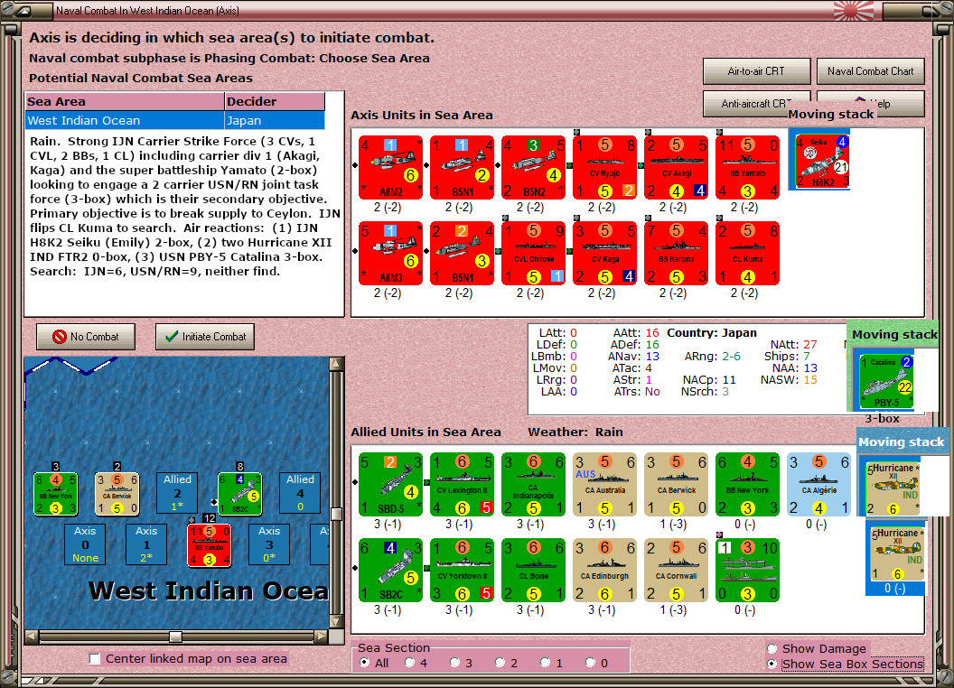
Task: Click the Initiate Combat button
Action: point(205,337)
